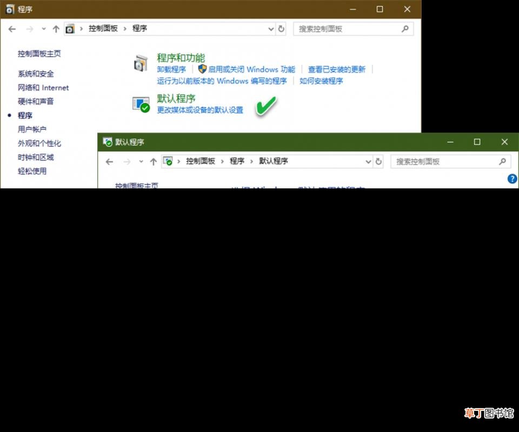Refresh the 程序 window

click(281, 29)
